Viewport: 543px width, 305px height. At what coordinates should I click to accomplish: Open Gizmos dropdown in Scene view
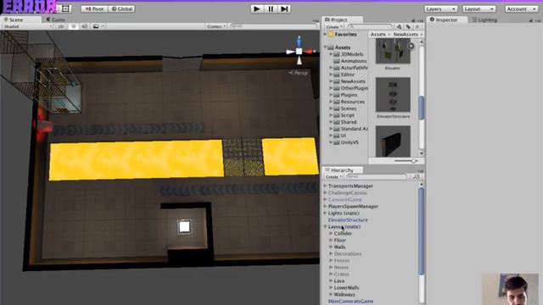216,26
